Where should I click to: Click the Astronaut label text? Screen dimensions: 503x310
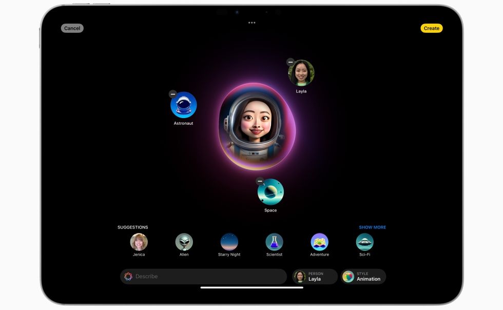click(x=184, y=123)
